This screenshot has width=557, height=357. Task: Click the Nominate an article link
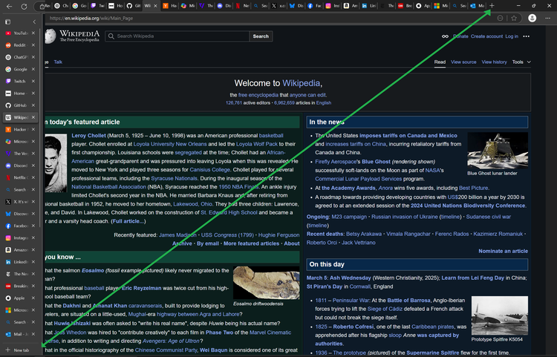click(x=503, y=251)
